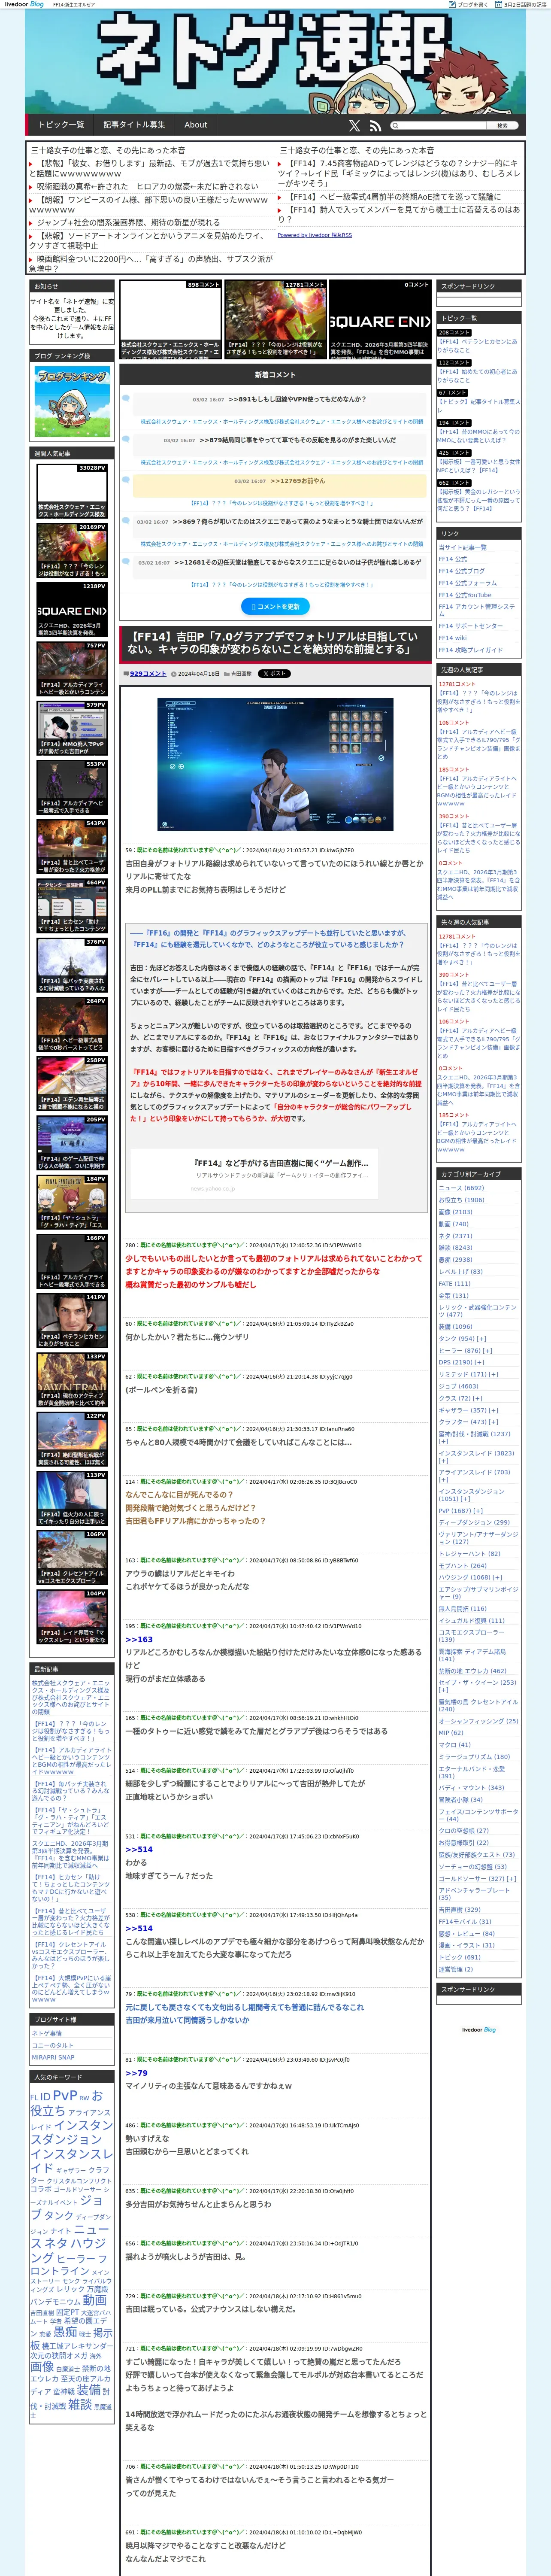Click folder icon beside 吉田直樹 category

[x=226, y=673]
